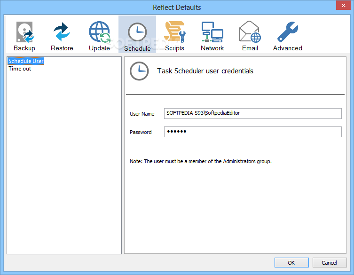This screenshot has width=354, height=275.
Task: Dismiss dialog with the Cancel button
Action: point(330,263)
